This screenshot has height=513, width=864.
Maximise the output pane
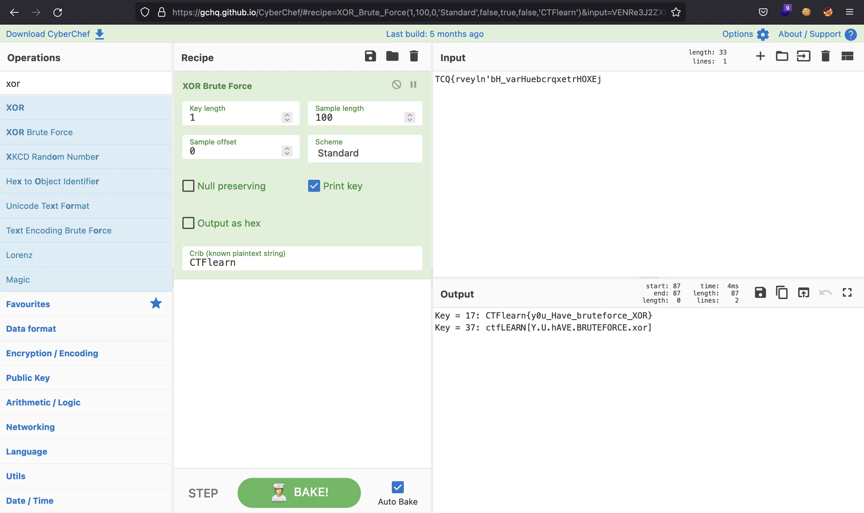point(847,293)
